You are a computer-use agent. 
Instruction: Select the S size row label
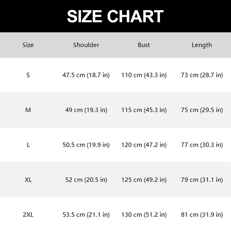(x=28, y=75)
